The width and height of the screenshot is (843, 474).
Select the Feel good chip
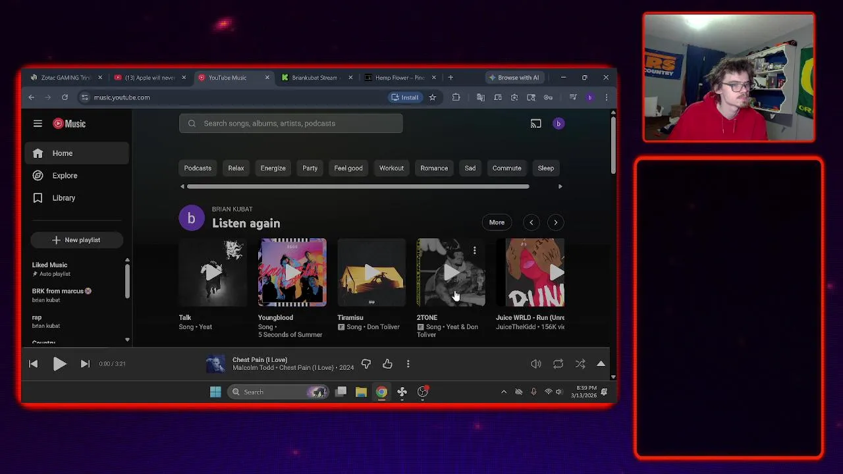pyautogui.click(x=348, y=168)
